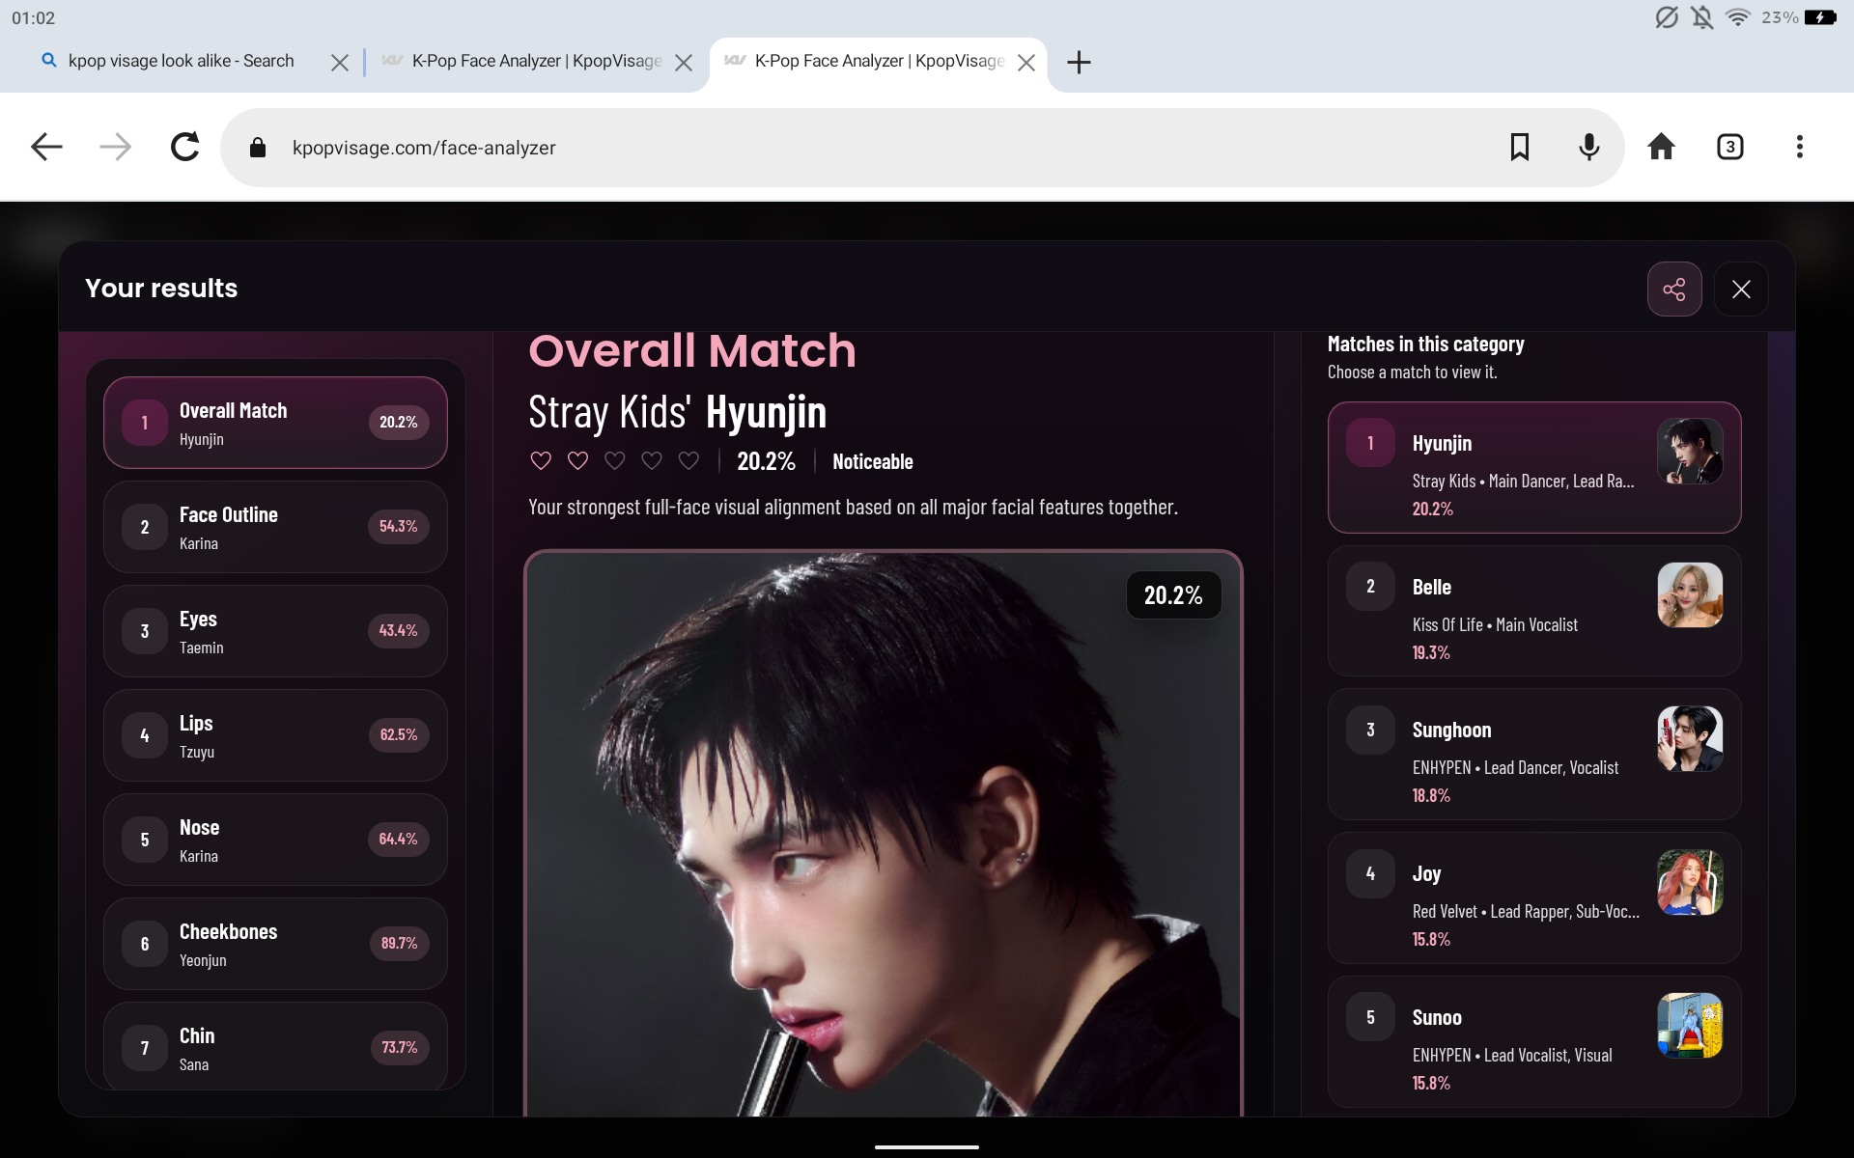Viewport: 1854px width, 1158px height.
Task: Activate the microphone voice search icon
Action: tap(1588, 147)
